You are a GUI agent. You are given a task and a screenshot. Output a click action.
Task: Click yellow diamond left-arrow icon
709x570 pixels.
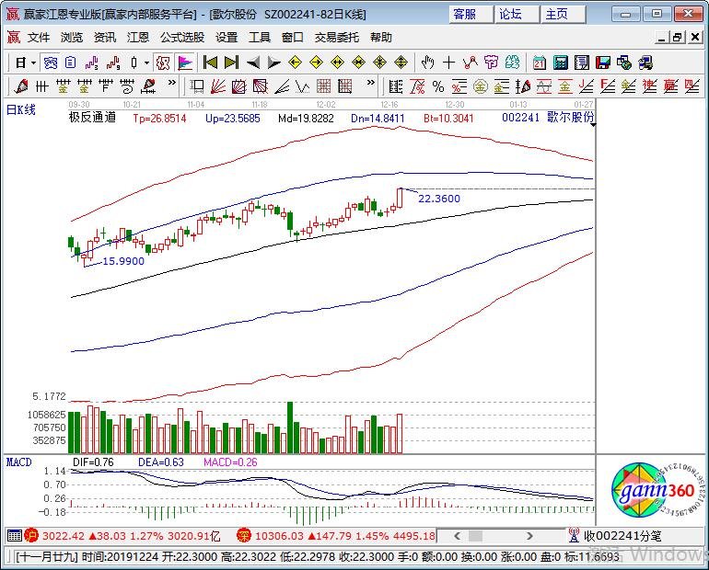[296, 63]
